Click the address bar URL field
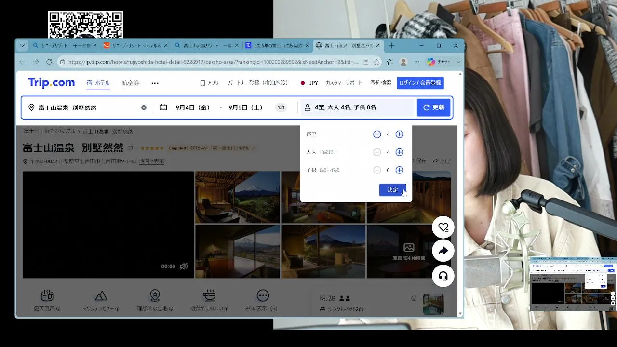Screen dimensions: 617x347 coord(213,62)
